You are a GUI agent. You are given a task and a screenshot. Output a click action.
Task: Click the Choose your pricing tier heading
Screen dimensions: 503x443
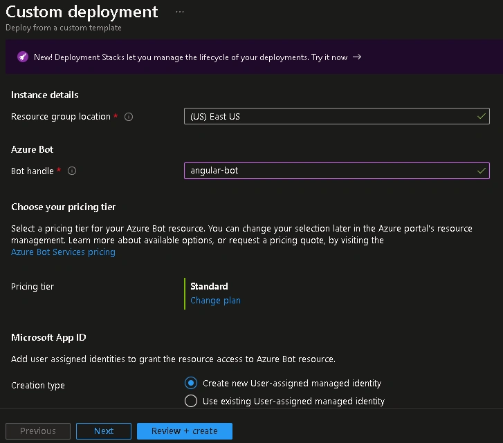pyautogui.click(x=63, y=207)
